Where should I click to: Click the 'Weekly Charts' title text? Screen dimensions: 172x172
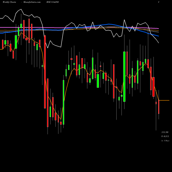[x=9, y=2]
